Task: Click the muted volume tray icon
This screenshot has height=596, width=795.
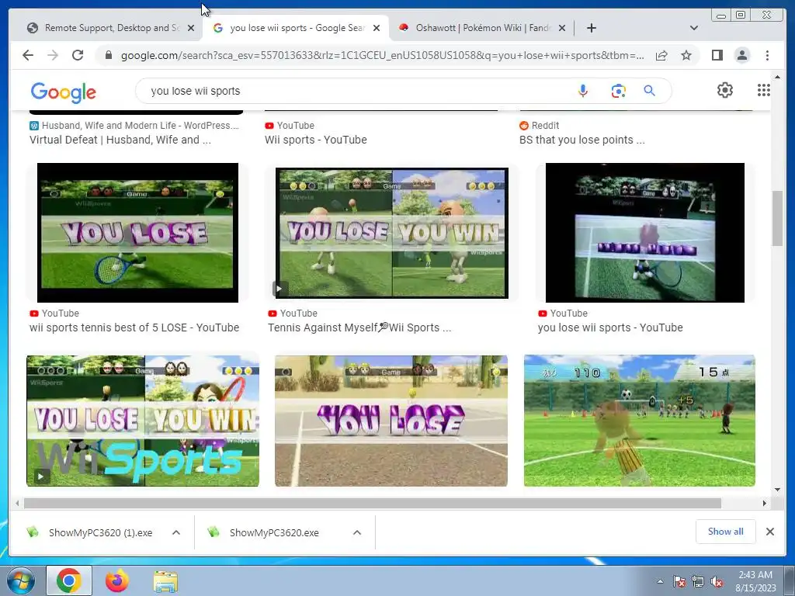Action: 717,582
